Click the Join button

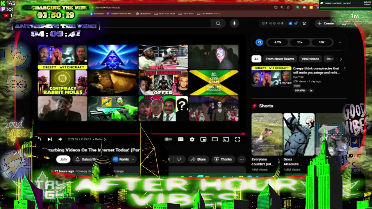click(63, 159)
